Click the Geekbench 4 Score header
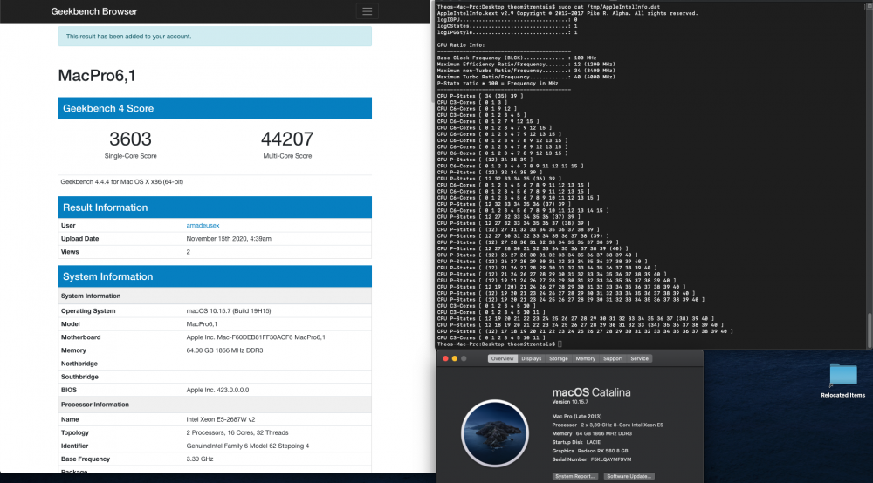The image size is (873, 483). pyautogui.click(x=215, y=108)
